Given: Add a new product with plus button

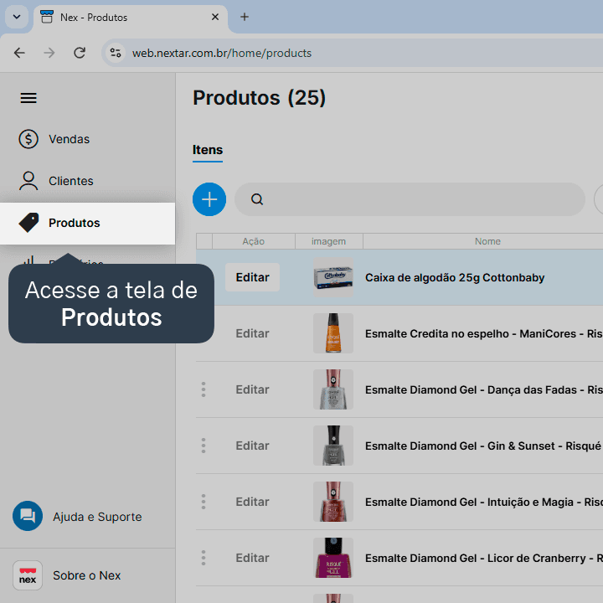Looking at the screenshot, I should coord(209,199).
